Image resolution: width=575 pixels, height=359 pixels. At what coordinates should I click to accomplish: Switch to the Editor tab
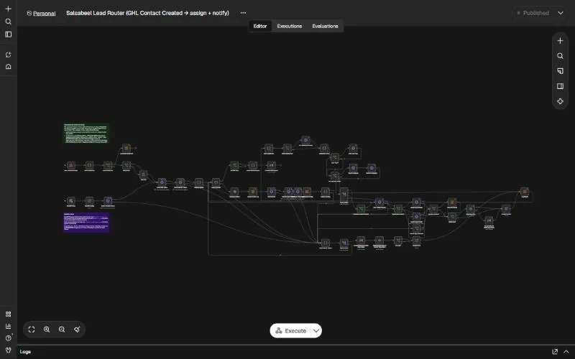pyautogui.click(x=260, y=26)
